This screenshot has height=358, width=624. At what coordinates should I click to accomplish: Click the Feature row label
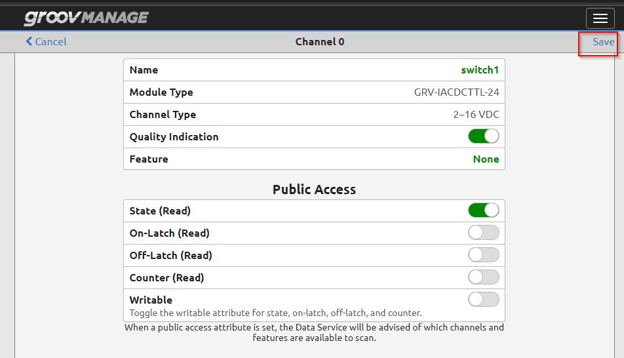pyautogui.click(x=149, y=159)
